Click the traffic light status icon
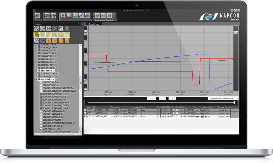273x163 pixels. [63, 16]
